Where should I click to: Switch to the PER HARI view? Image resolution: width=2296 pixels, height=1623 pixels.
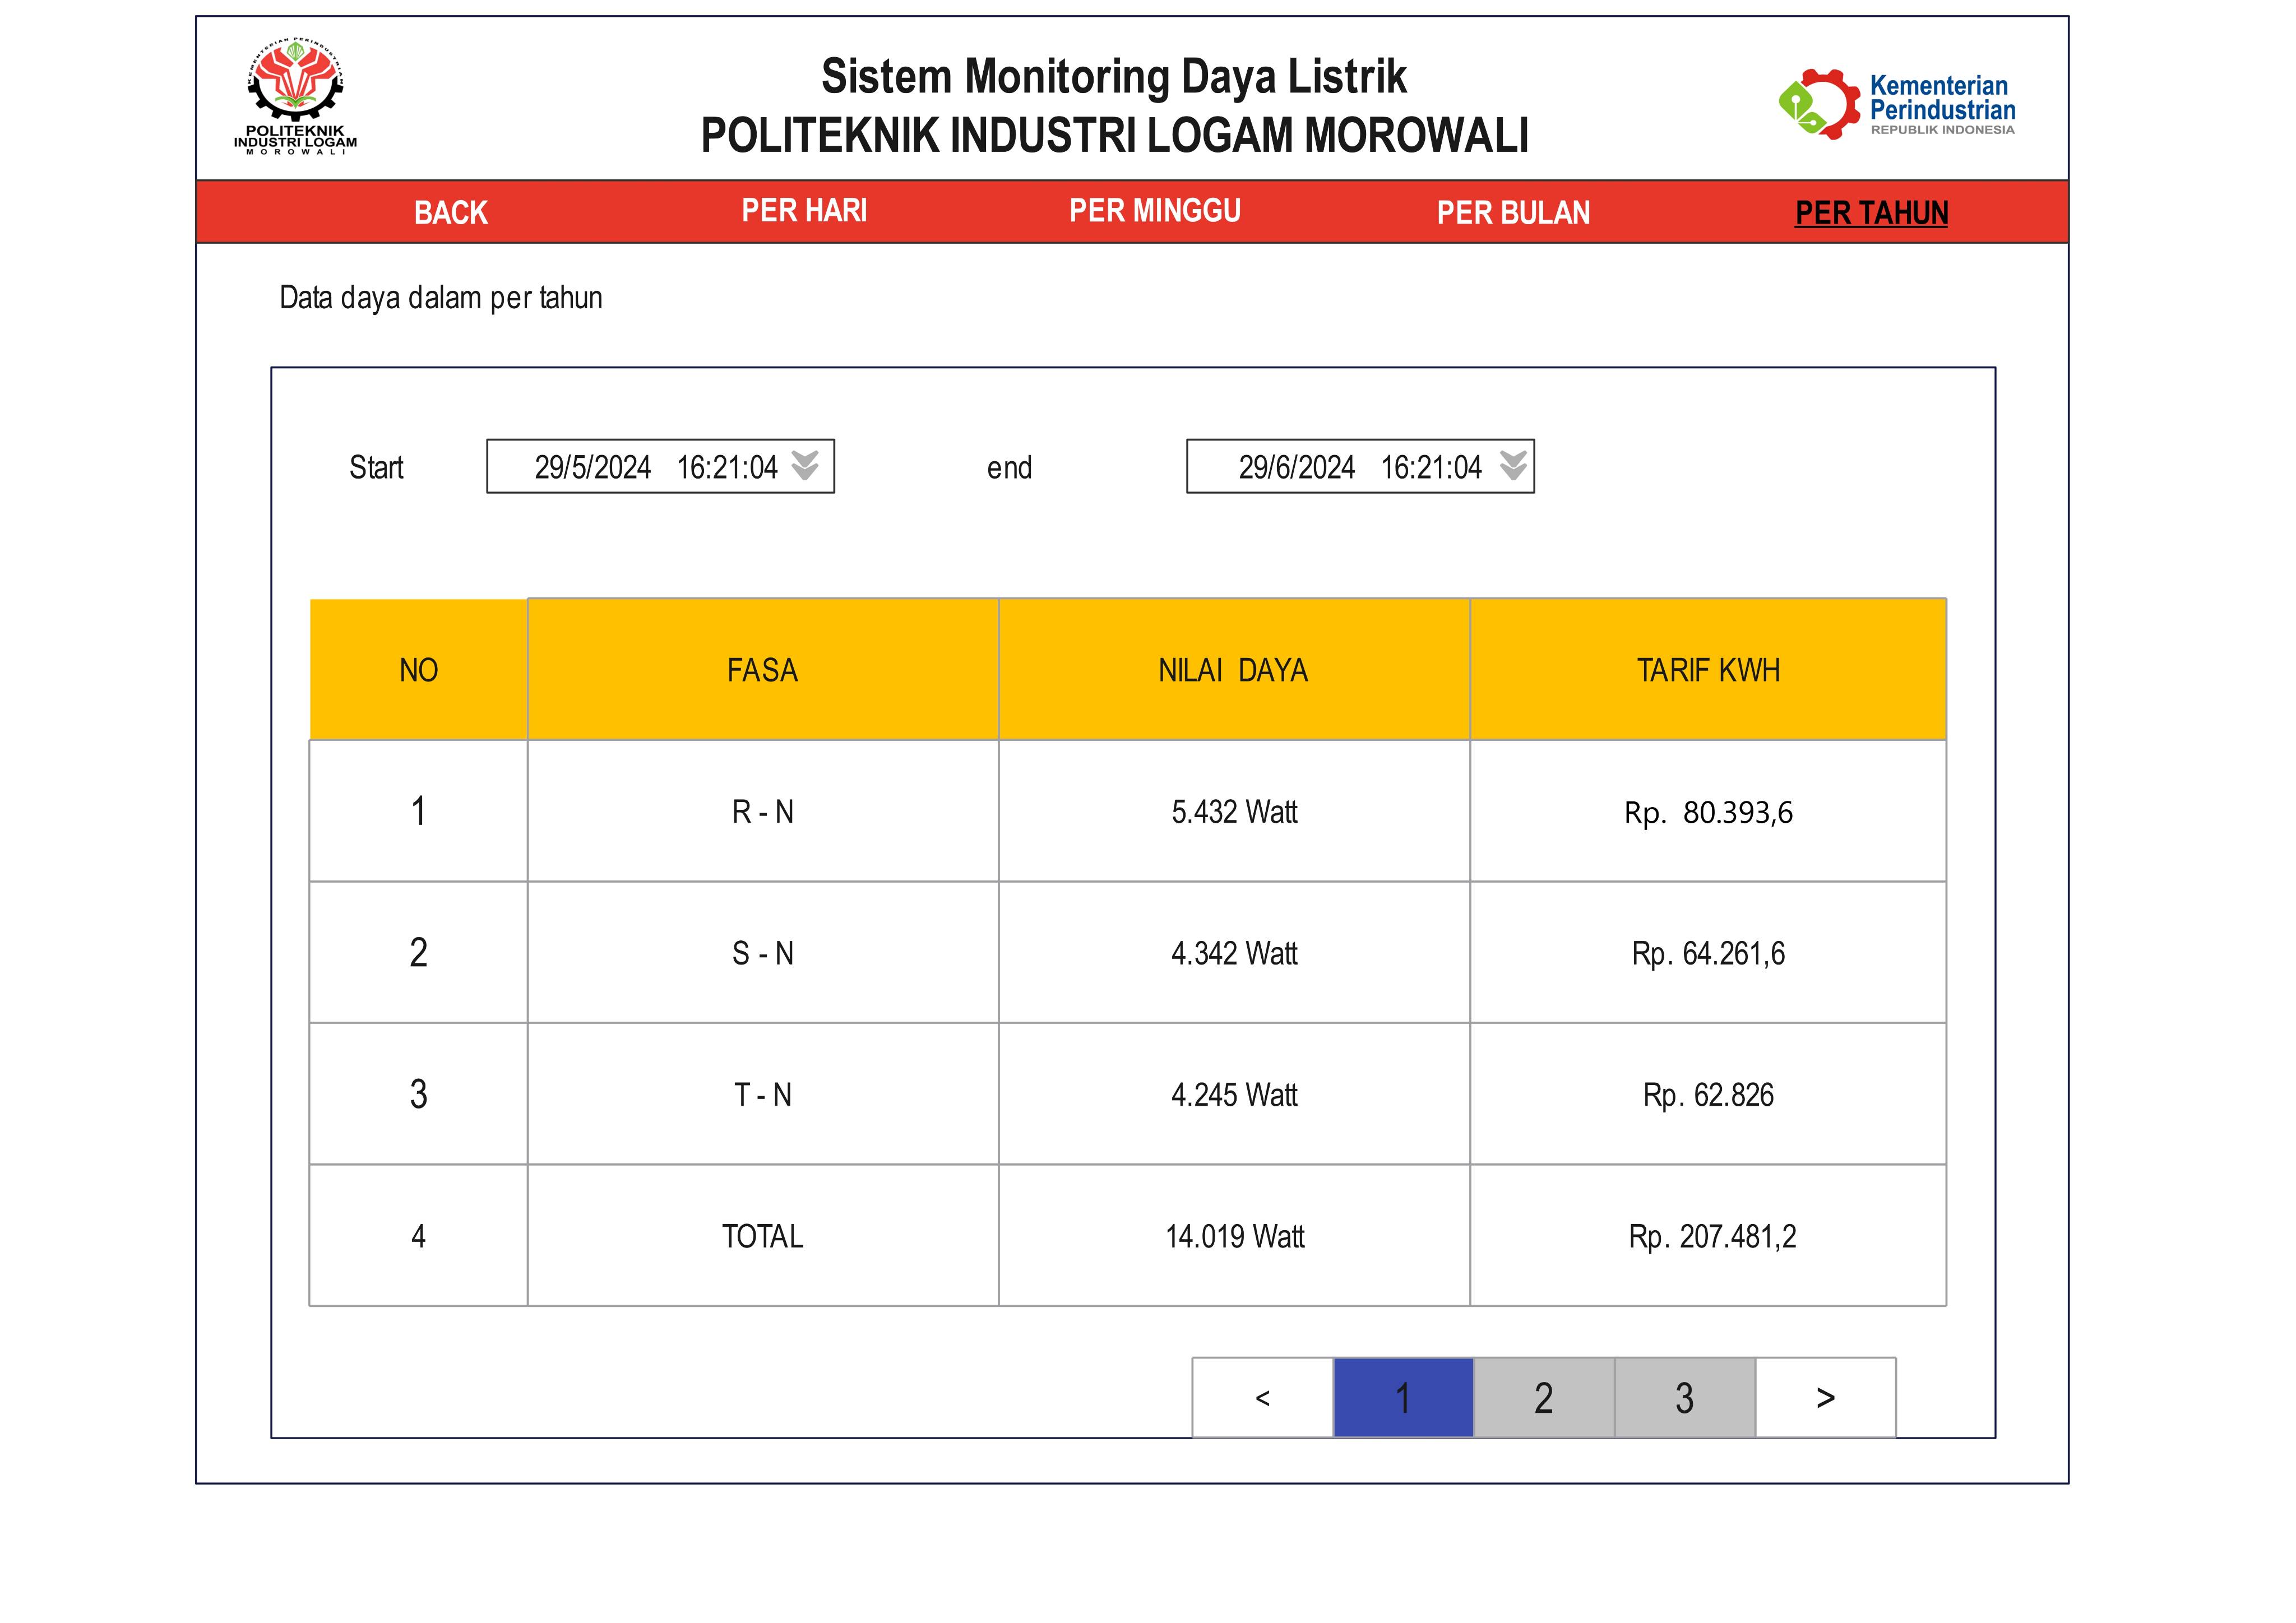click(804, 210)
